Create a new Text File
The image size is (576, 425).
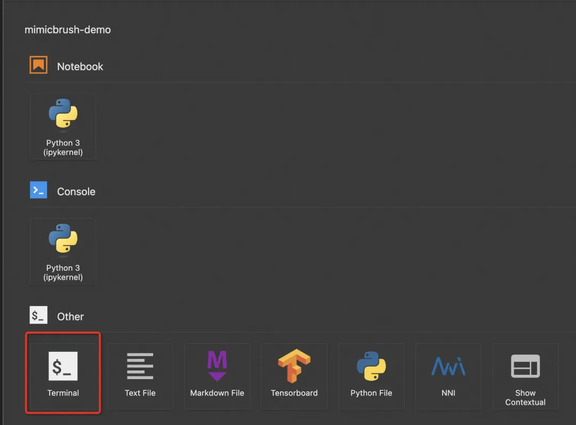[140, 376]
